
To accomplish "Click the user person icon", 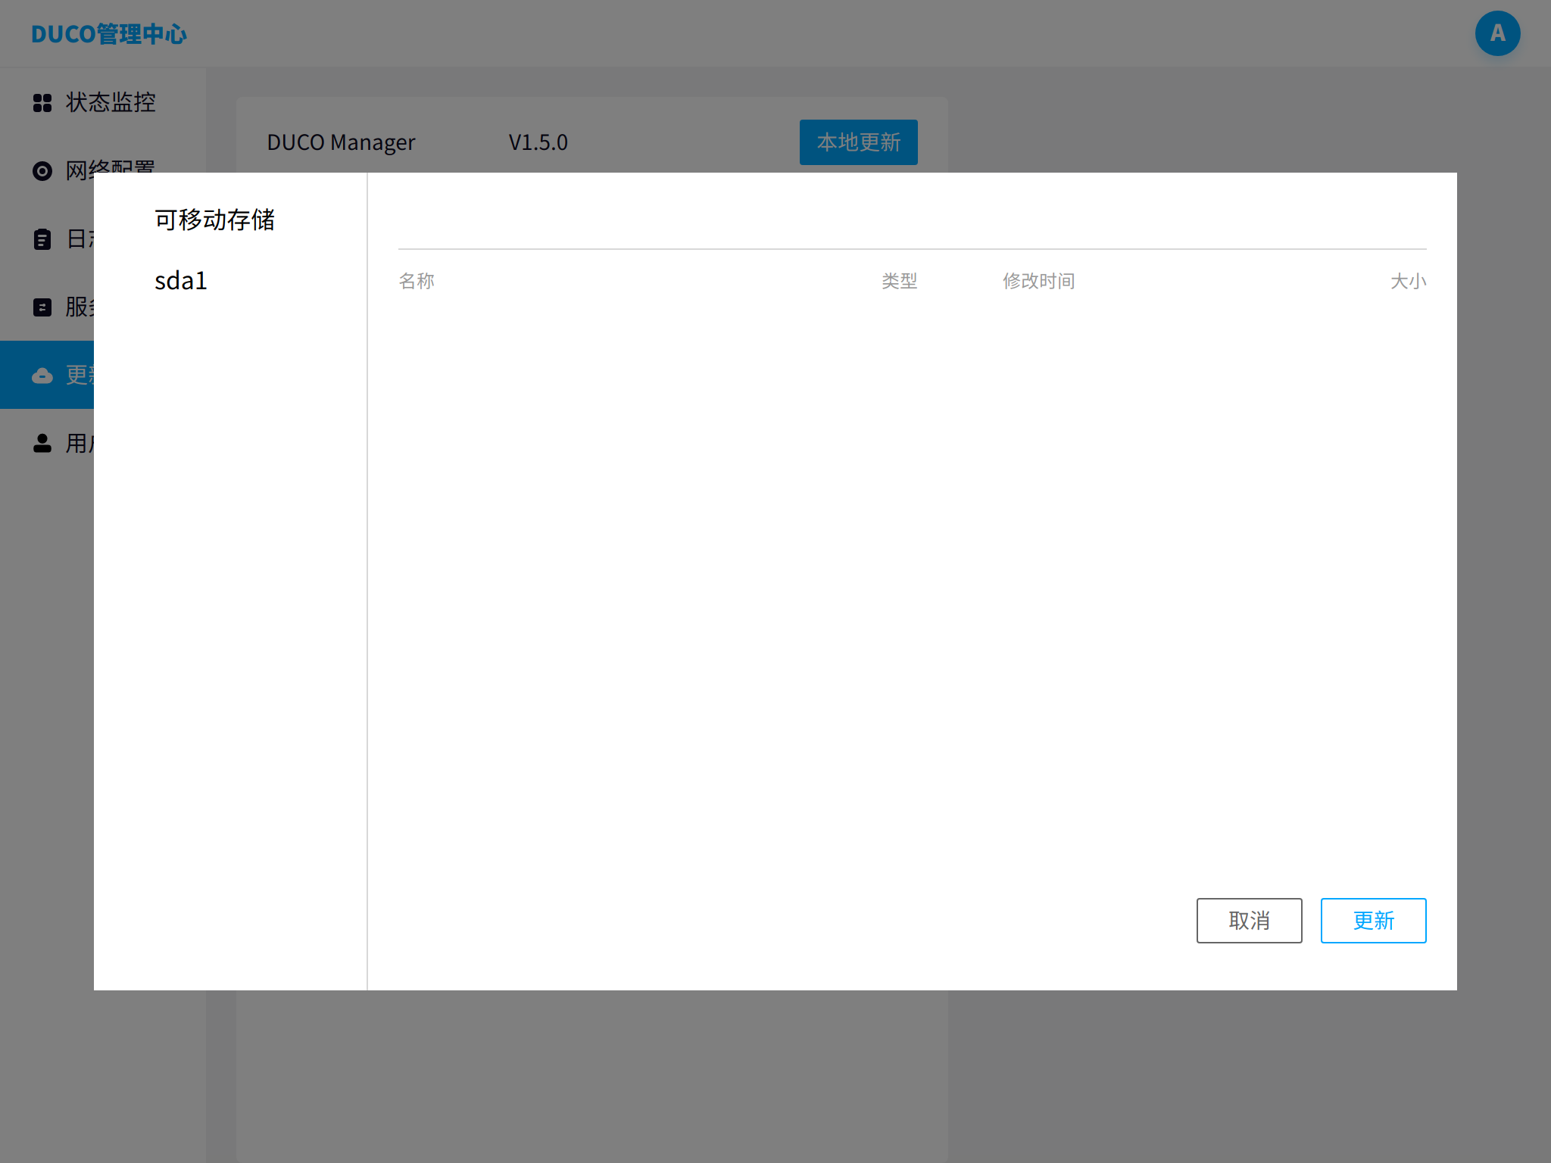I will click(42, 444).
